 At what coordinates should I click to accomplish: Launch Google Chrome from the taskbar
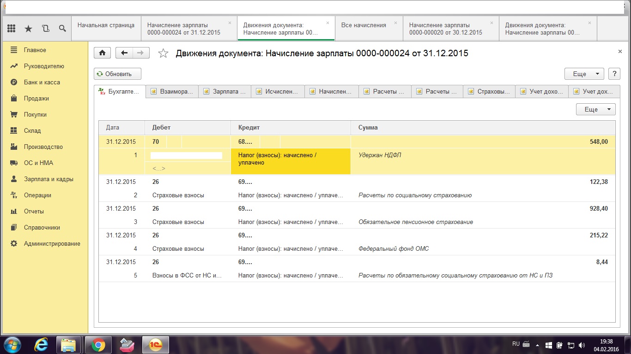[x=97, y=344]
